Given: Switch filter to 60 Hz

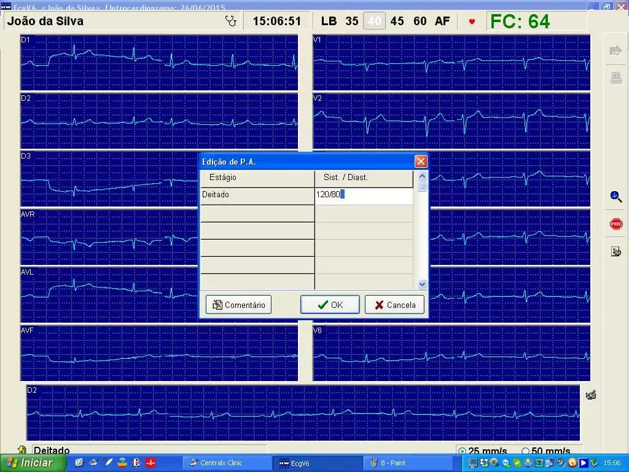Looking at the screenshot, I should 420,21.
